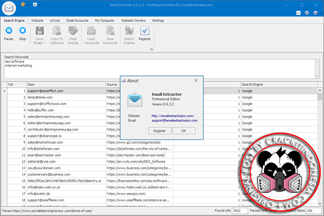This screenshot has height=216, width=324.
Task: Click the Found Urls value field
Action: tap(240, 211)
